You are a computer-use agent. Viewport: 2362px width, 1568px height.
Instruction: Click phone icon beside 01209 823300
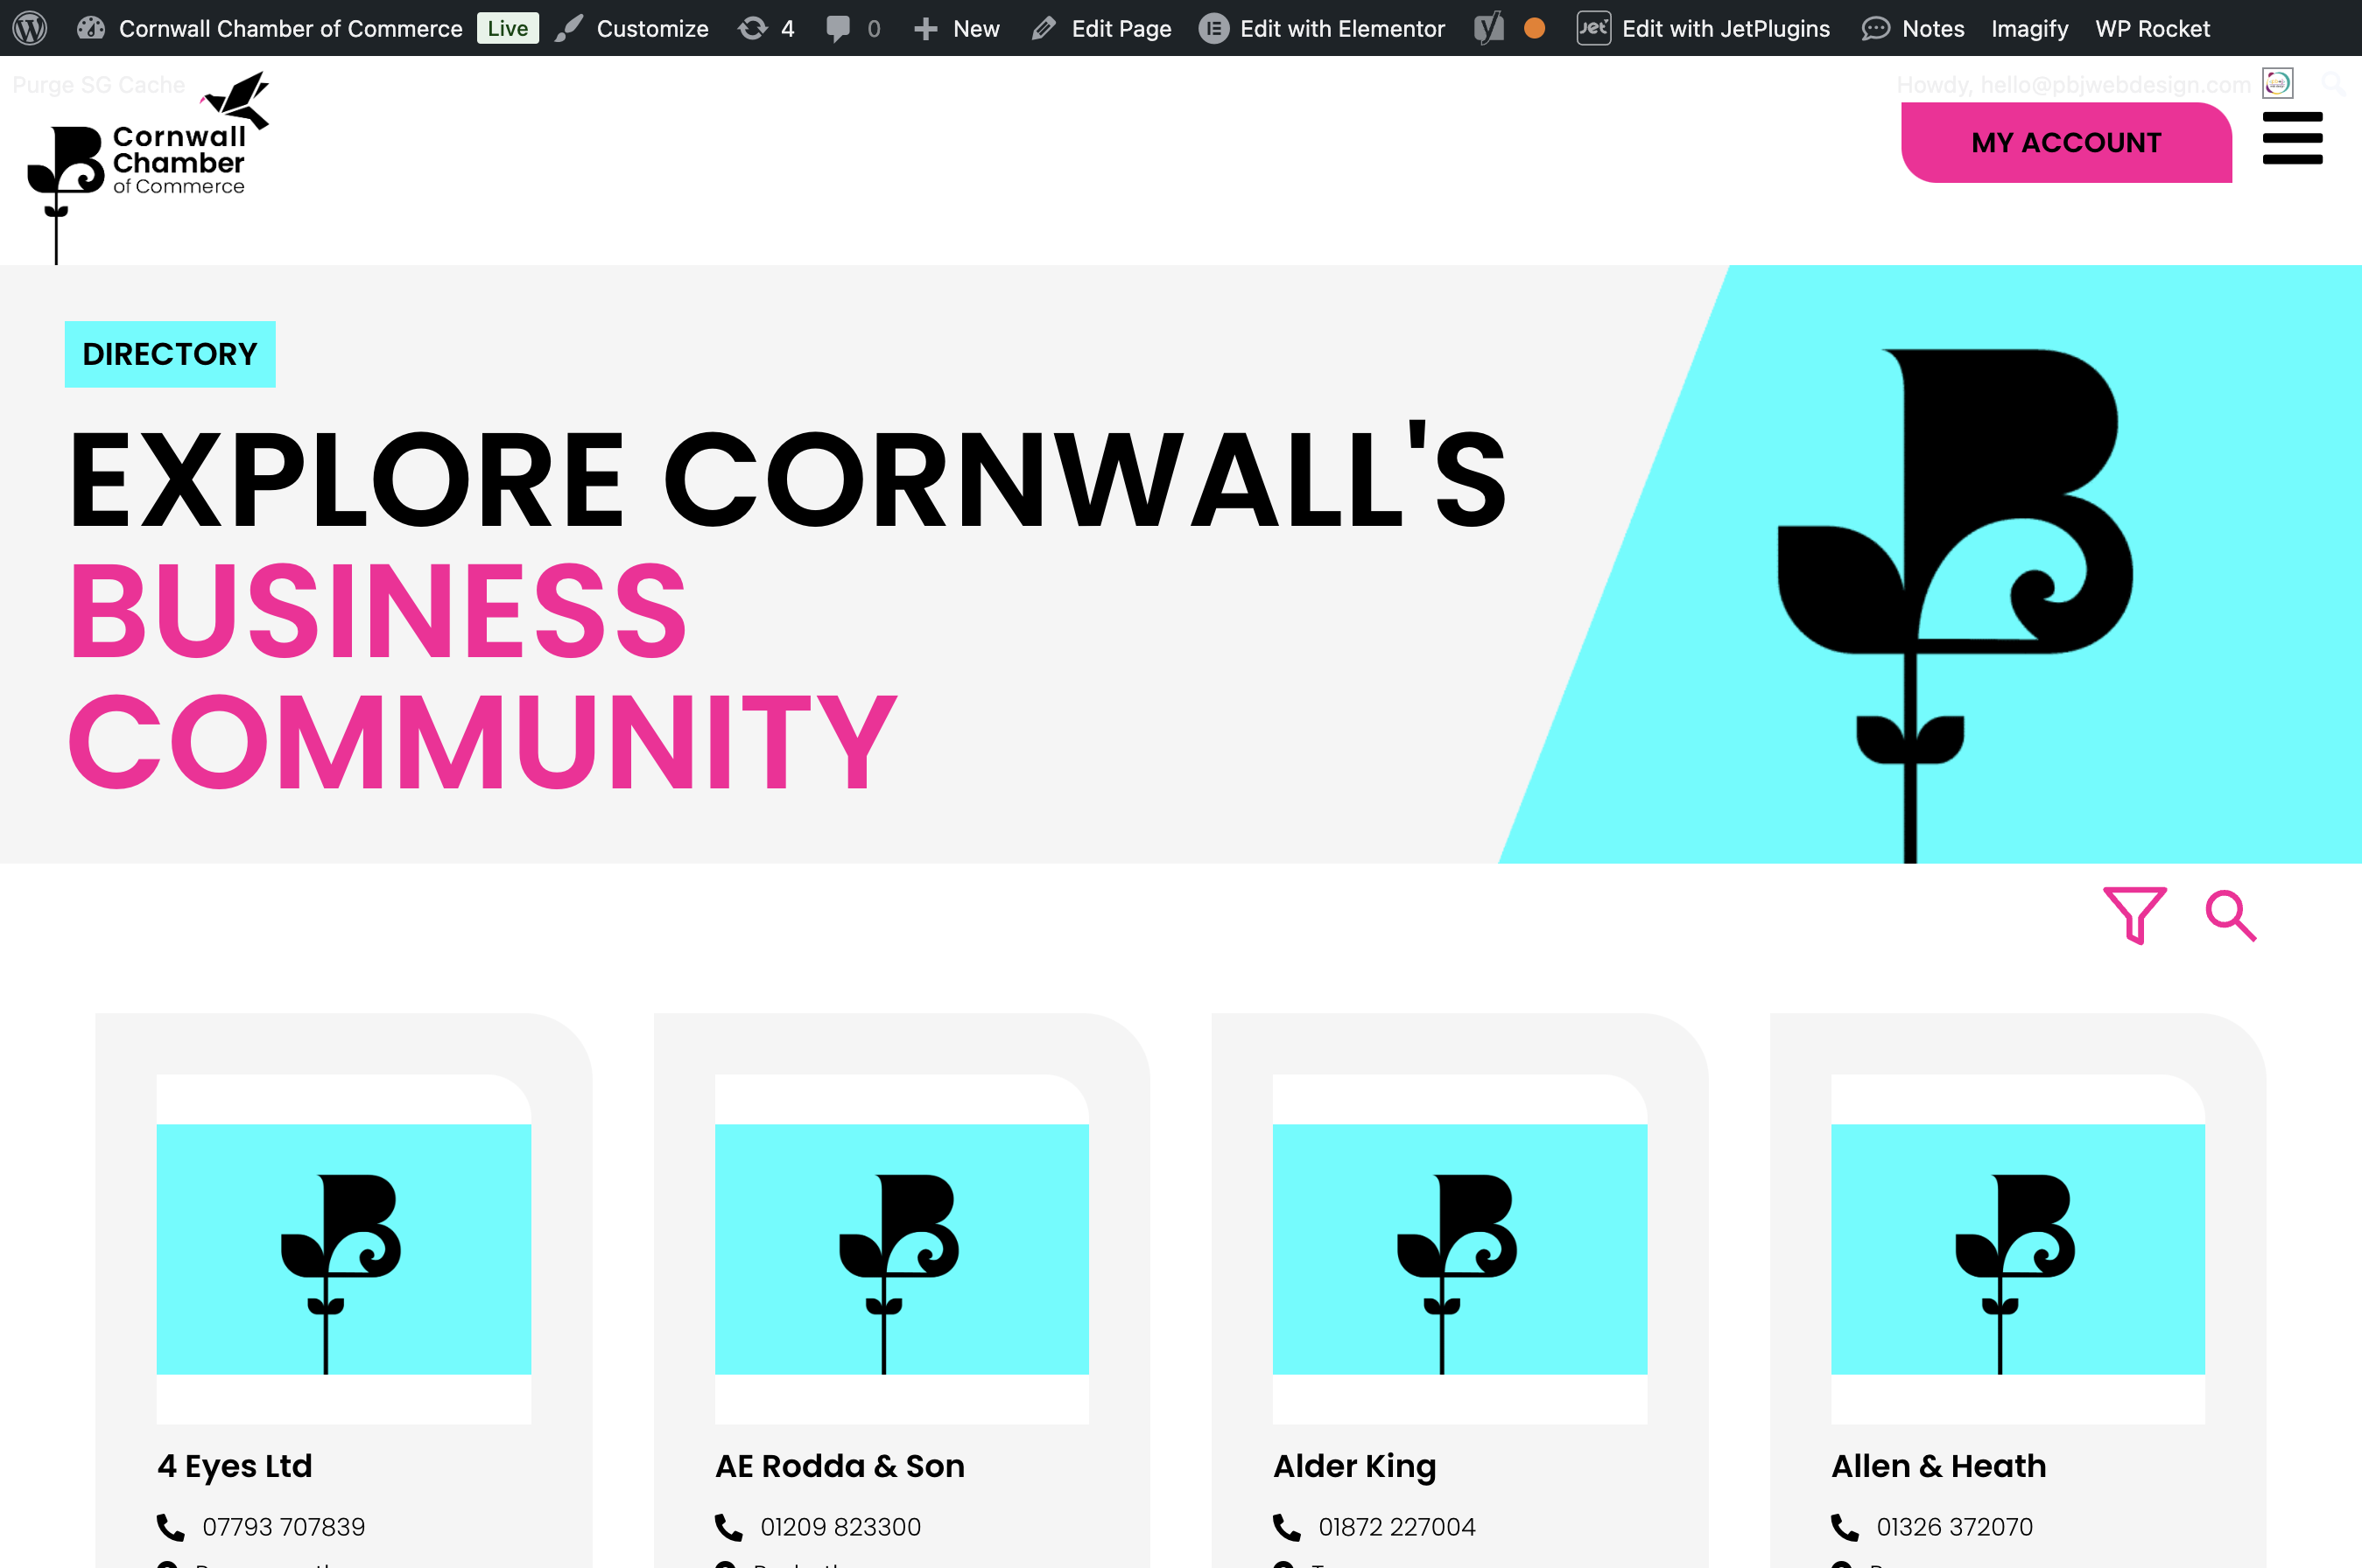click(729, 1527)
